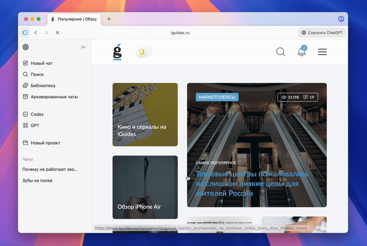This screenshot has width=367, height=246.
Task: Open 'Кино и сериалы на iGuides' card
Action: [x=145, y=115]
